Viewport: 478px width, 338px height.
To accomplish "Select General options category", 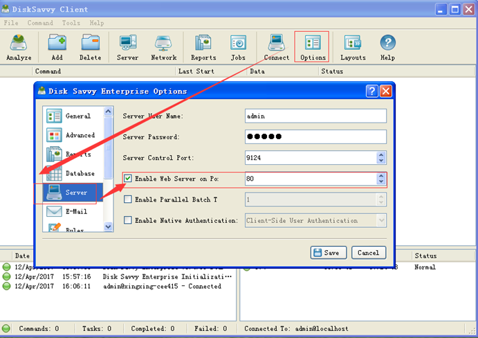I will tap(73, 116).
